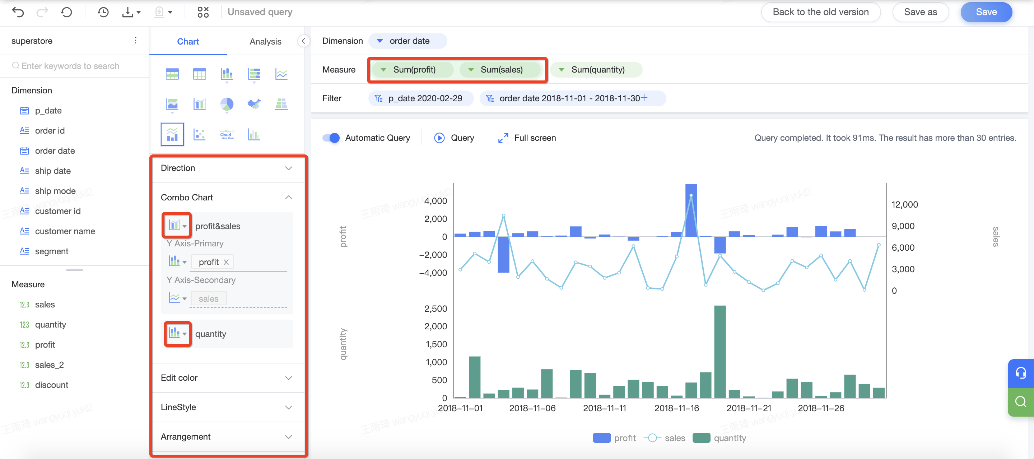Select the histogram chart type
Screen dimensions: 1034x459
point(254,134)
